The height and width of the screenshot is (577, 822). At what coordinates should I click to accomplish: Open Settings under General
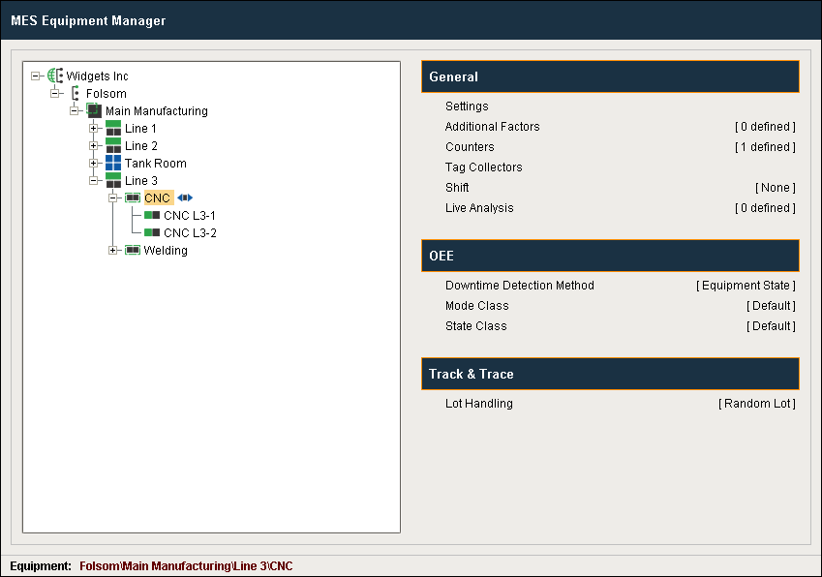coord(467,106)
